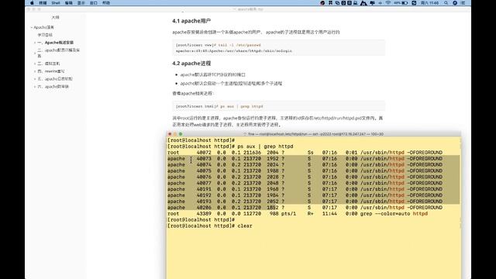Click PID 40191 in apache process row
The height and width of the screenshot is (279, 496).
point(204,189)
